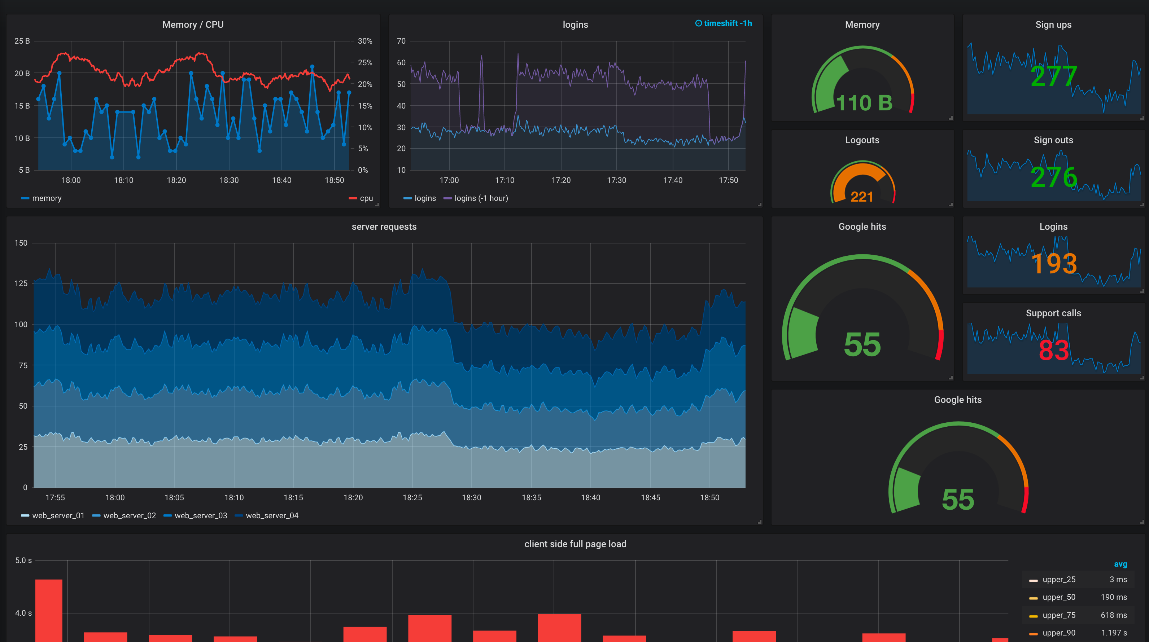The width and height of the screenshot is (1149, 642).
Task: Open the Google hits gauge panel menu
Action: click(862, 227)
